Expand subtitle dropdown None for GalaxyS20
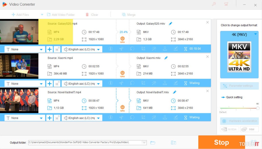 [41, 49]
